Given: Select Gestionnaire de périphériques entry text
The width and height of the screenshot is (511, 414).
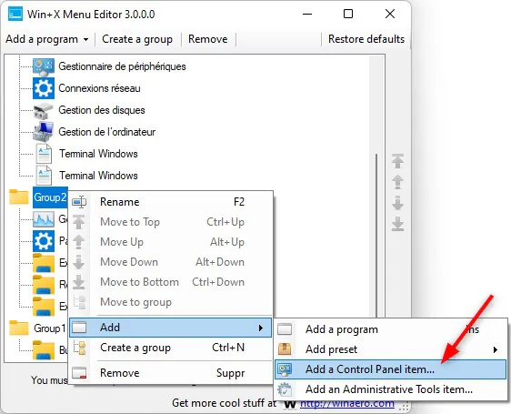Looking at the screenshot, I should coord(122,66).
